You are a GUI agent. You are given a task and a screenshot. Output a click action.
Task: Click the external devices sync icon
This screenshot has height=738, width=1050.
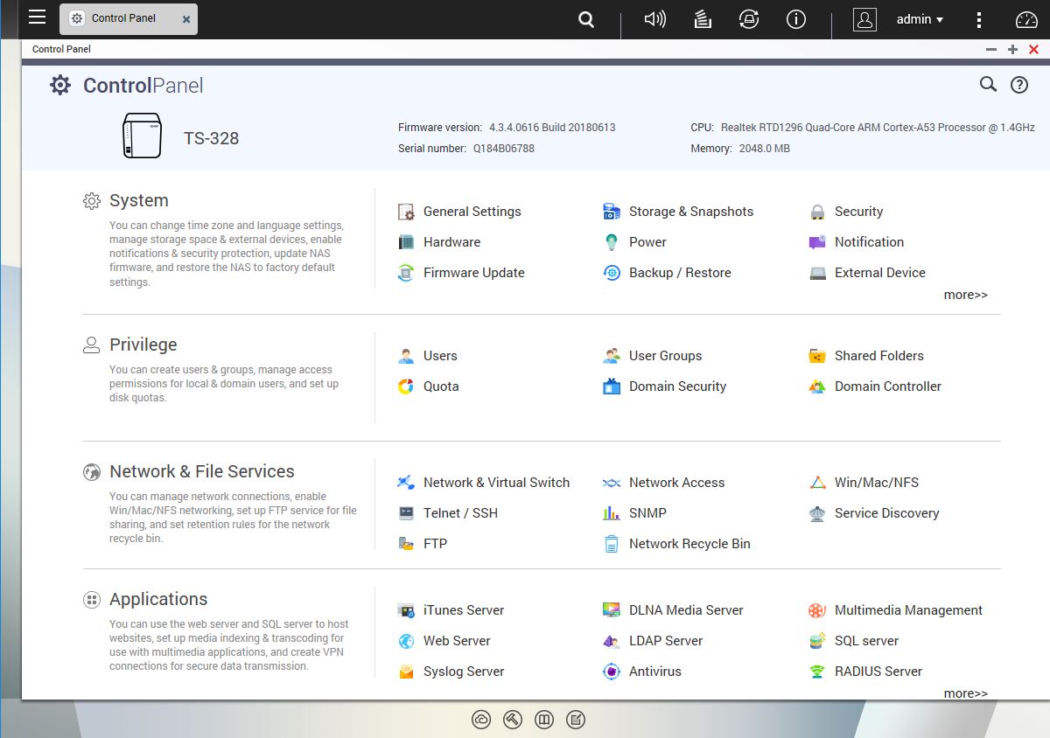748,19
